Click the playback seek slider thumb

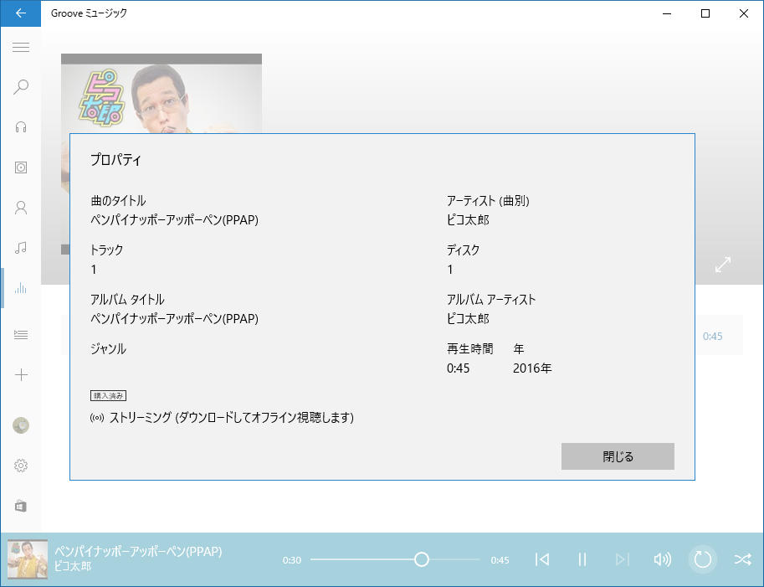422,559
